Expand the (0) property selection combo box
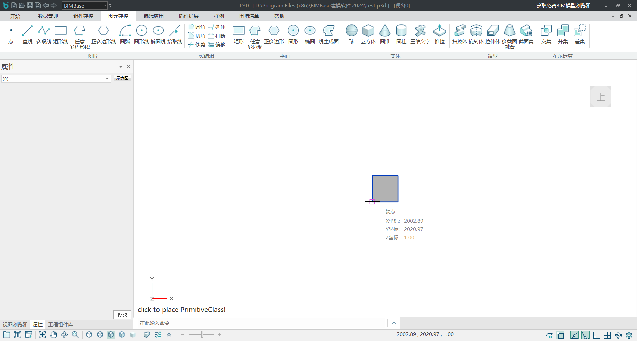This screenshot has width=637, height=341. coord(107,79)
